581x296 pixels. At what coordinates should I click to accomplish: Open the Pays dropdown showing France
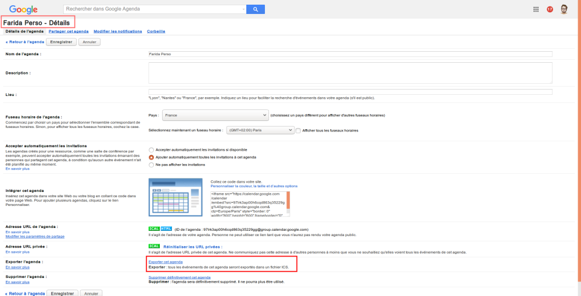(x=216, y=115)
